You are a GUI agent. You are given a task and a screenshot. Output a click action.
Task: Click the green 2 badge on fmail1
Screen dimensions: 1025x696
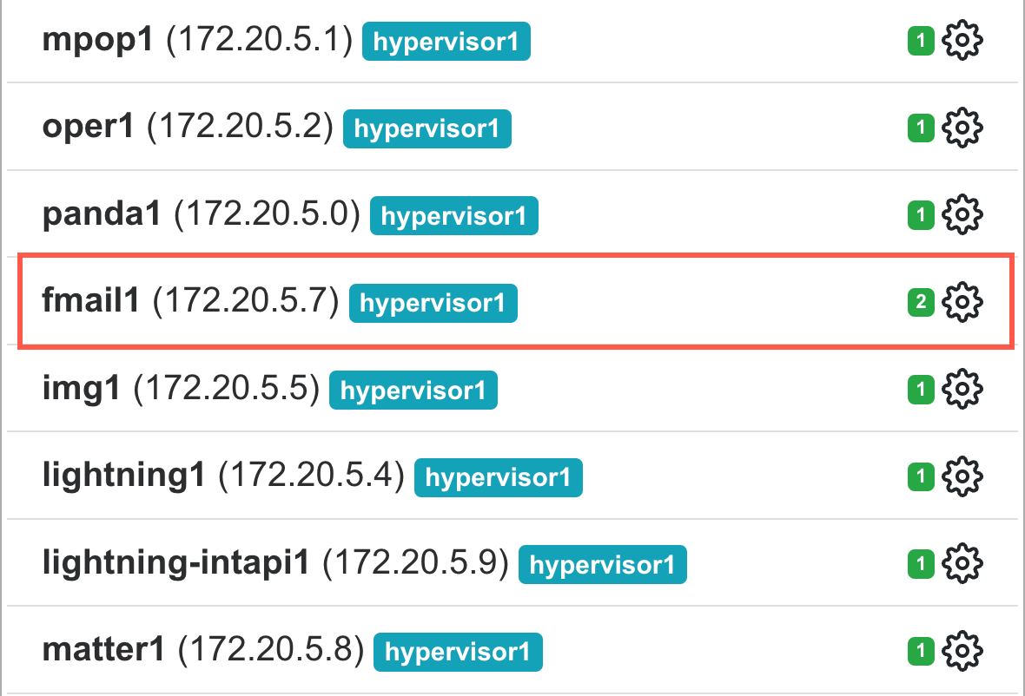(920, 302)
